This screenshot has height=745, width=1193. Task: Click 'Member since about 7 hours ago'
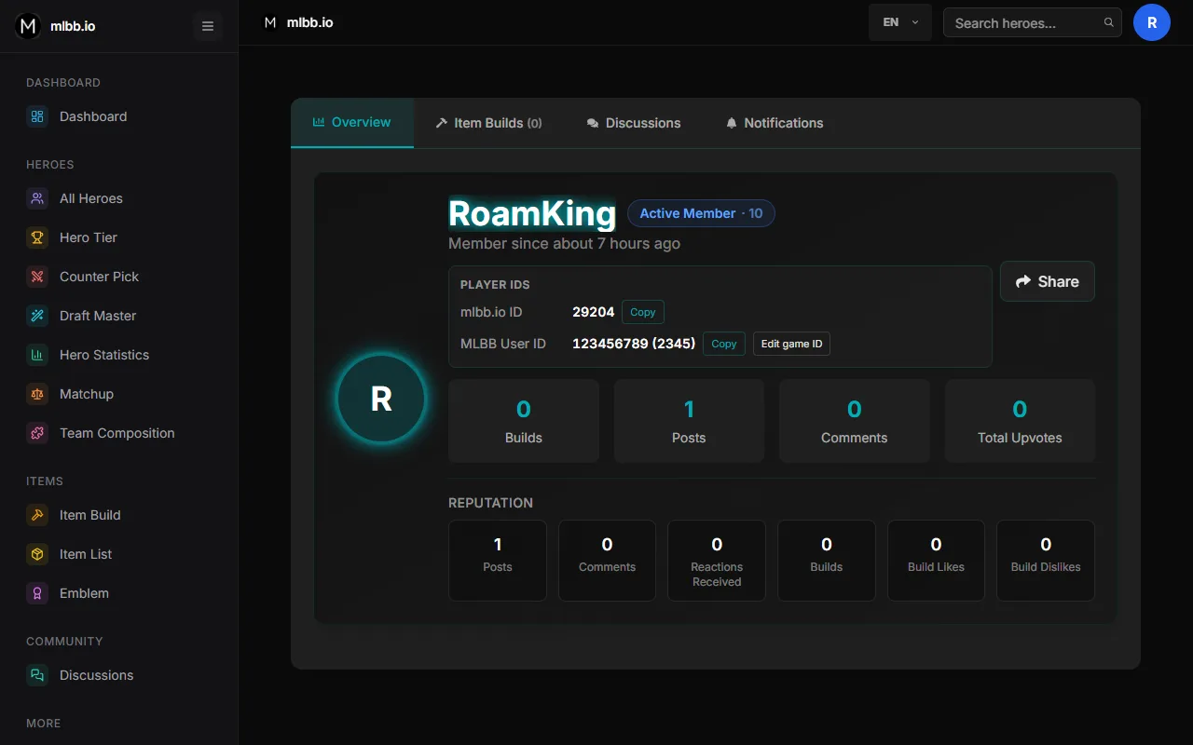click(x=564, y=244)
